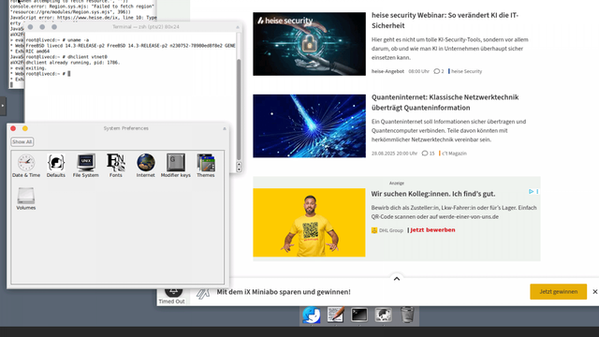Expand the banner with chevron up arrow
This screenshot has width=599, height=337.
pyautogui.click(x=397, y=279)
